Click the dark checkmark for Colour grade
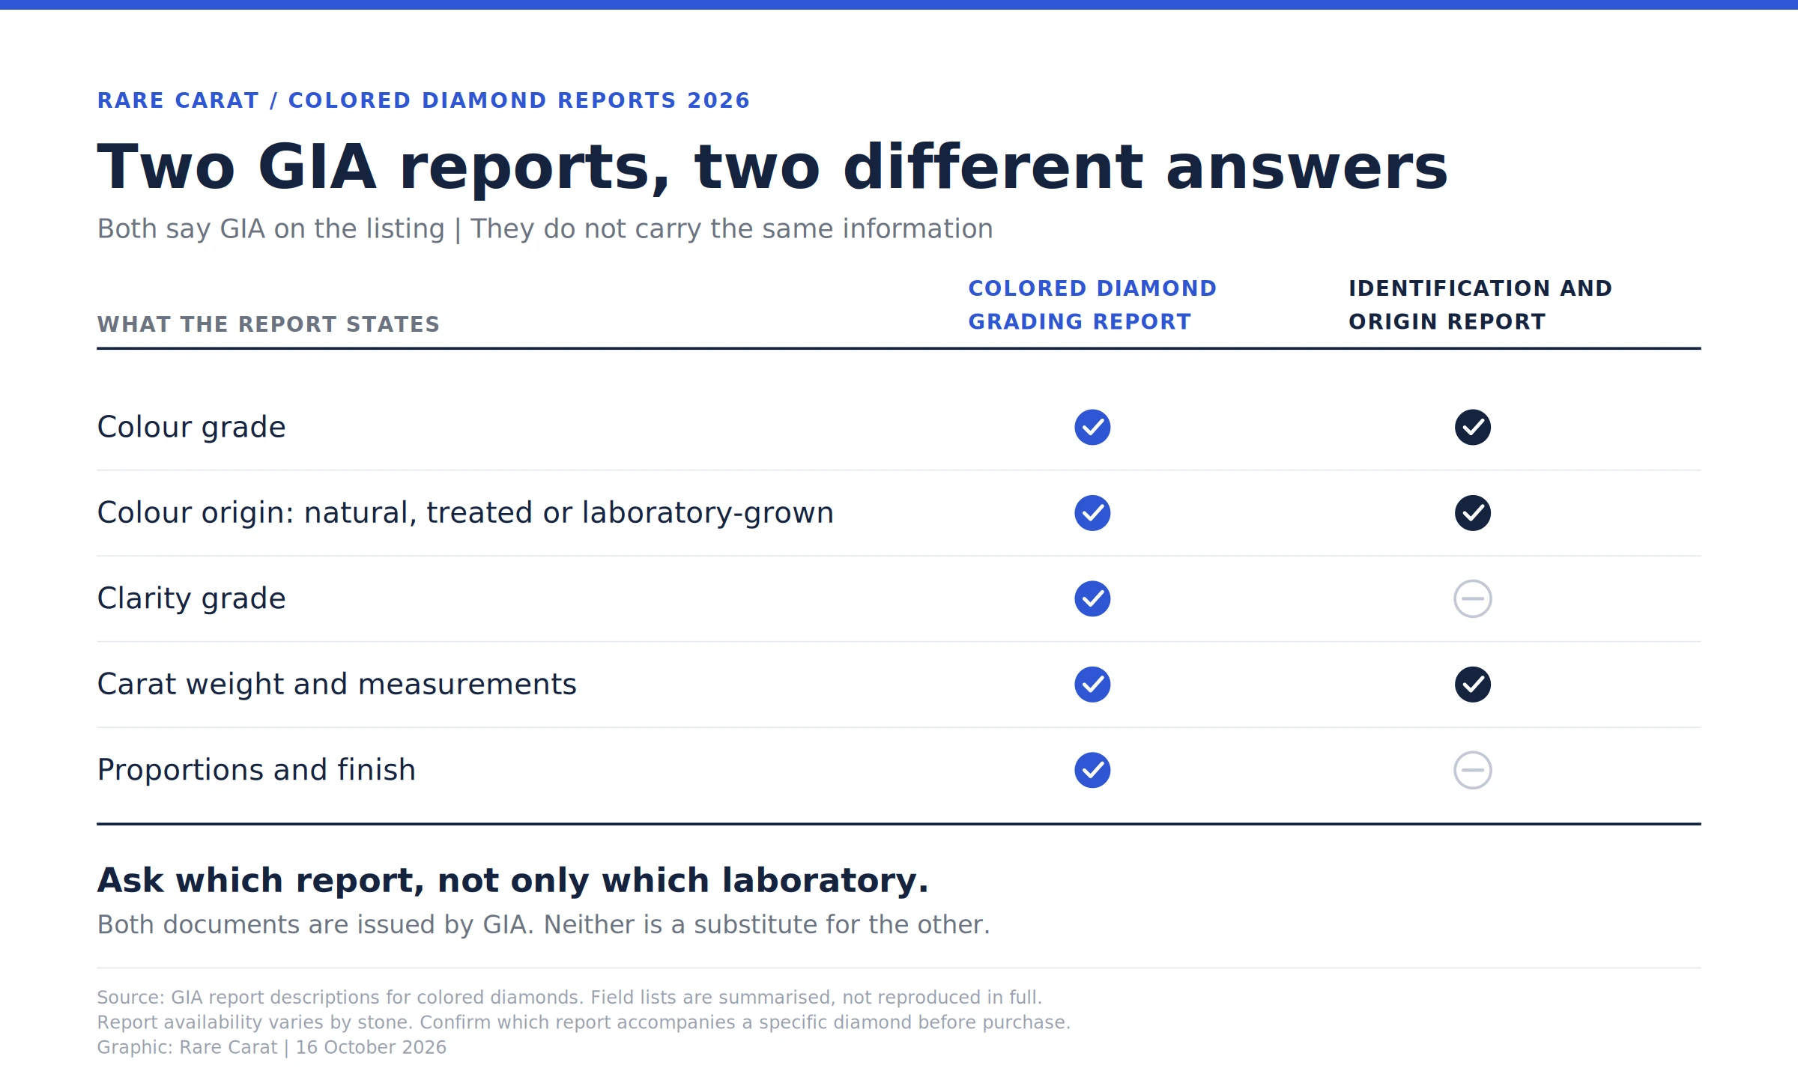The image size is (1798, 1092). coord(1472,427)
